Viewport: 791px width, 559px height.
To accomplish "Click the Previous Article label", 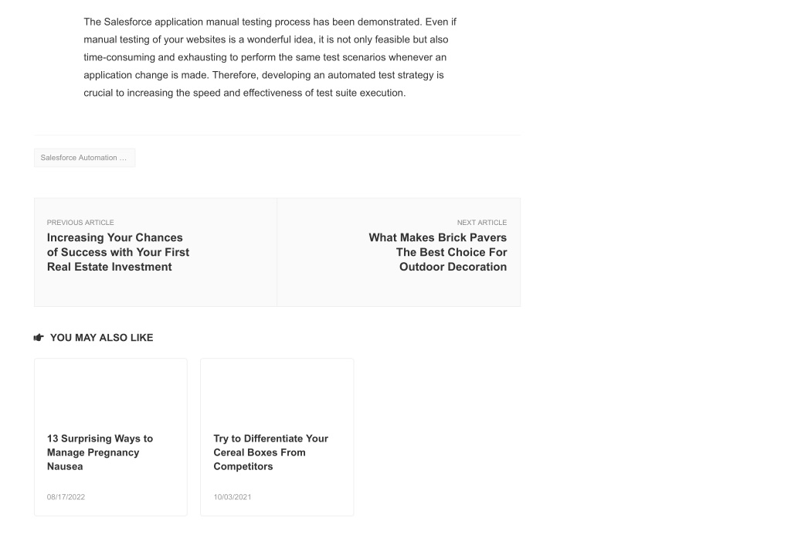I will 80,222.
